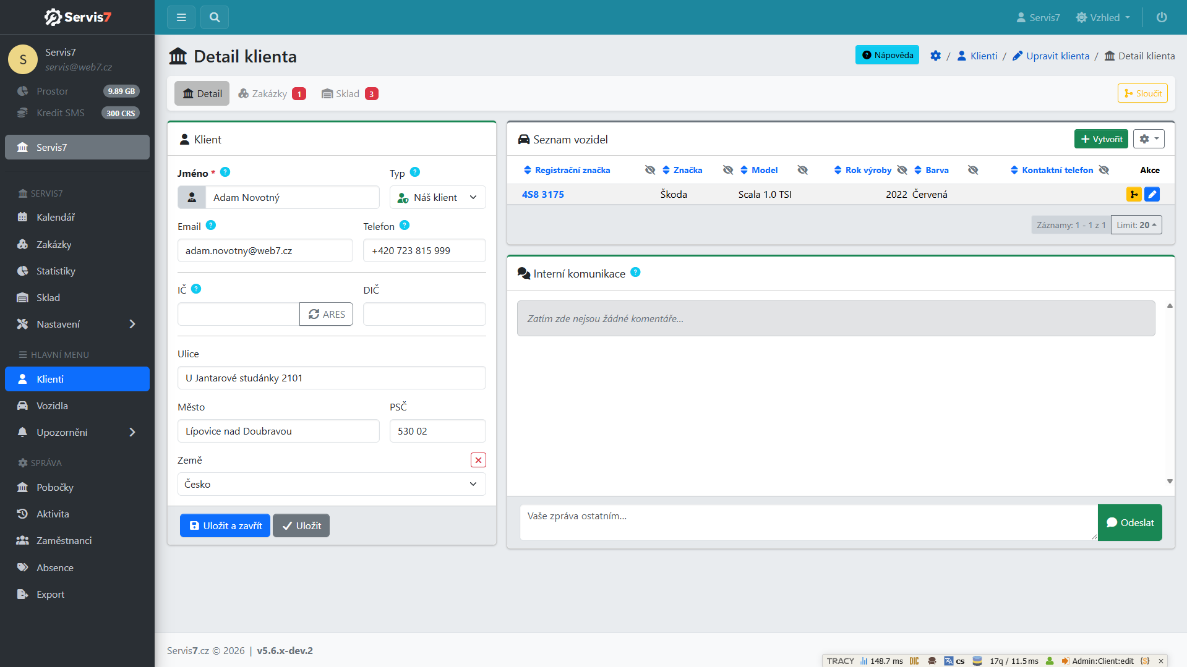Viewport: 1187px width, 667px height.
Task: Edit vehicle 4S8 3175 with pencil icon
Action: [x=1152, y=194]
